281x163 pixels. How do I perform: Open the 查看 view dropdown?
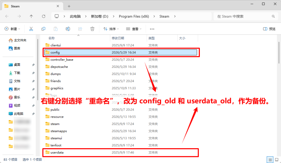pos(134,29)
